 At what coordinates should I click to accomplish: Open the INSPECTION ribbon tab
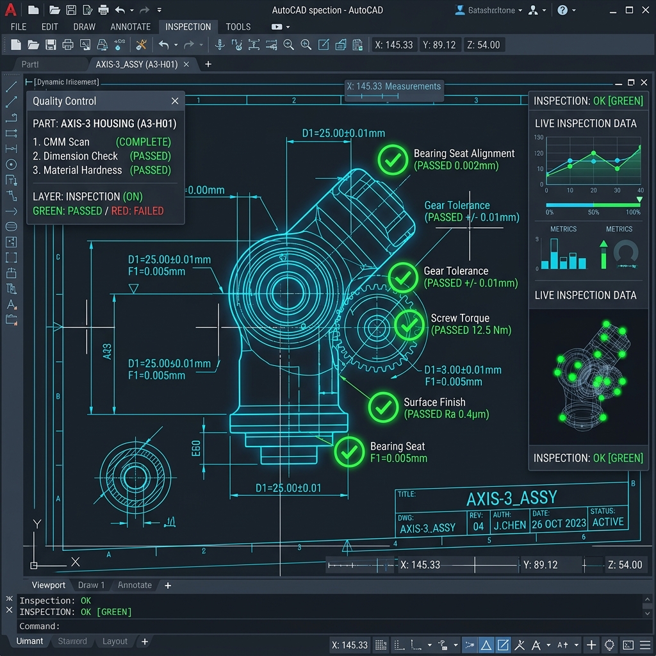pos(188,27)
